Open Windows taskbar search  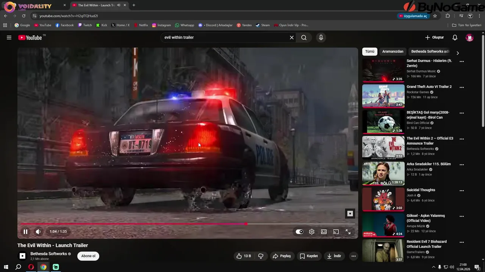point(18,267)
